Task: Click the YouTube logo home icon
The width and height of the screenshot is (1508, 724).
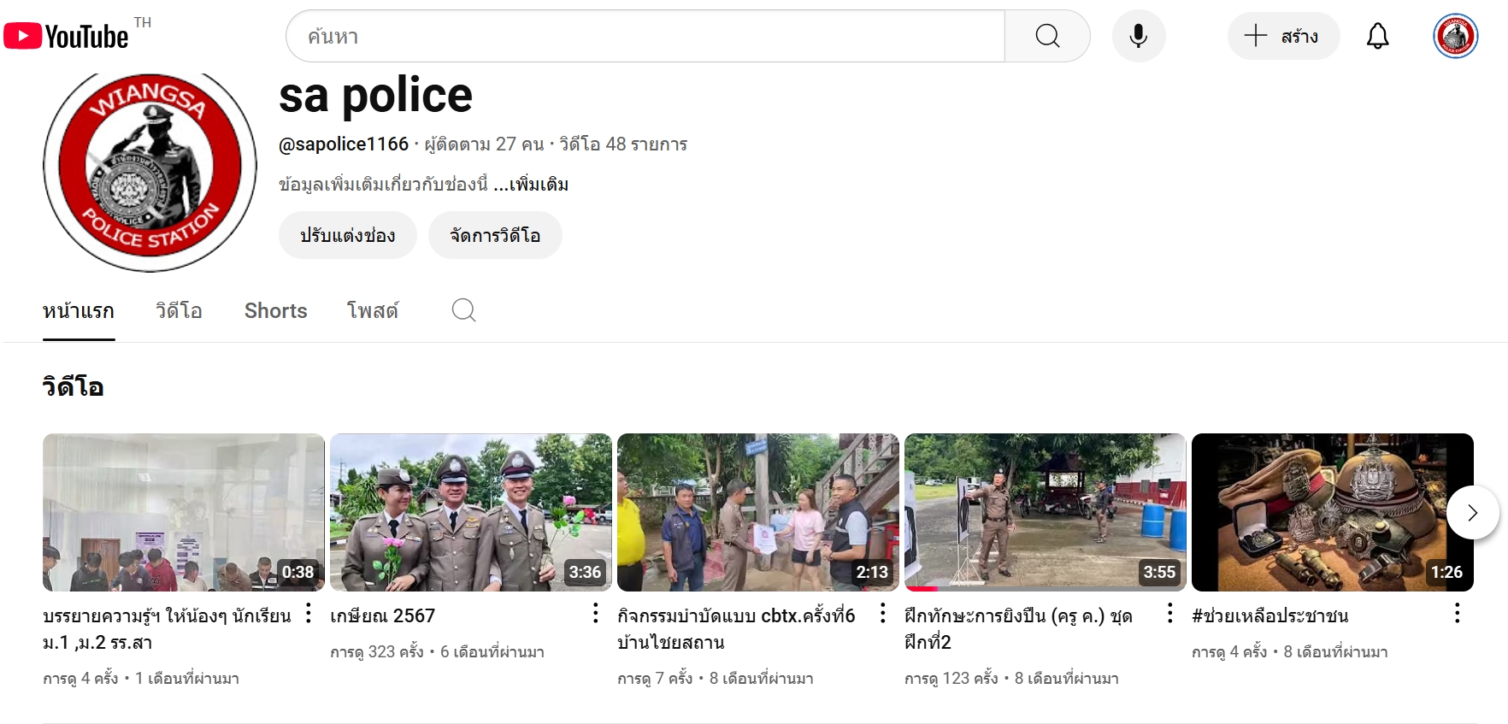Action: (x=67, y=36)
